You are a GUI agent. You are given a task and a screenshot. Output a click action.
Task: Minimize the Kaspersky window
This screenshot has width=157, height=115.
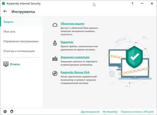point(142,3)
